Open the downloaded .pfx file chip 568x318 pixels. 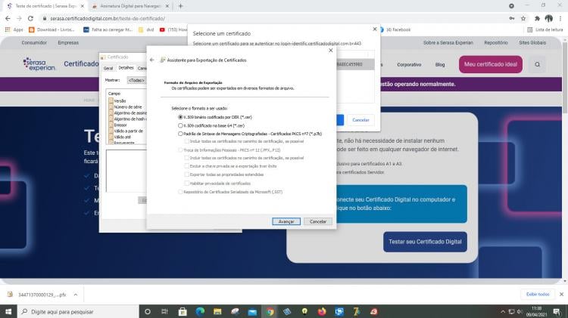(x=37, y=295)
